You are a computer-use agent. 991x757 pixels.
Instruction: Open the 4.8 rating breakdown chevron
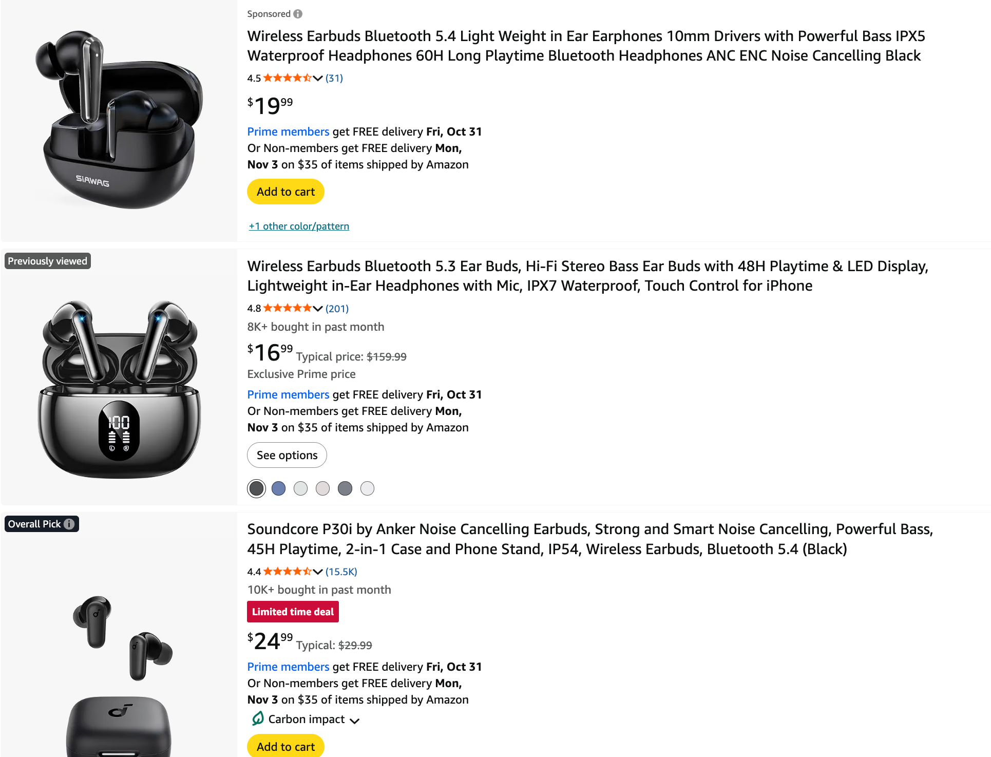pyautogui.click(x=318, y=308)
